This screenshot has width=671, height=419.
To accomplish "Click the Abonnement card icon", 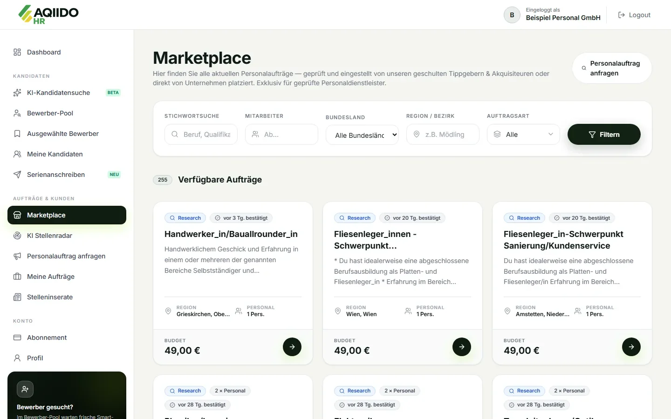I will click(x=17, y=338).
